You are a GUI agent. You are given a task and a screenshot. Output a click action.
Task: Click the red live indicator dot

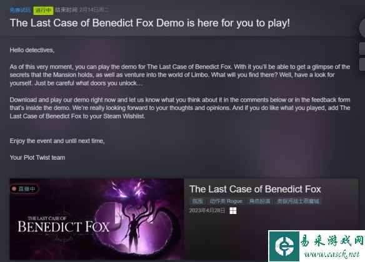click(x=14, y=189)
